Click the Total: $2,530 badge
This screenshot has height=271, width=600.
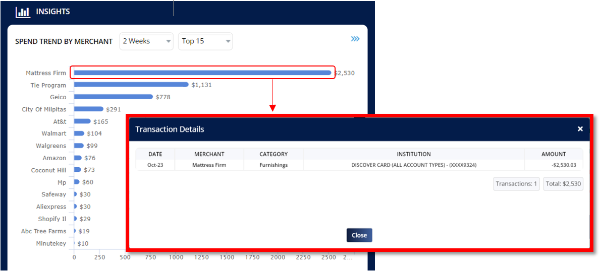click(x=563, y=184)
